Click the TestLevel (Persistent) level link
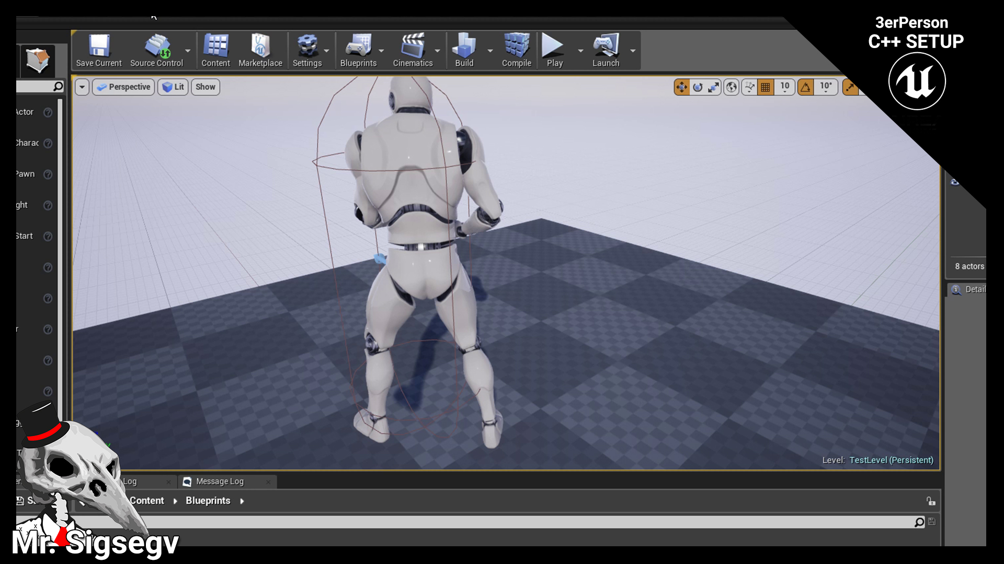Image resolution: width=1004 pixels, height=564 pixels. pyautogui.click(x=891, y=460)
